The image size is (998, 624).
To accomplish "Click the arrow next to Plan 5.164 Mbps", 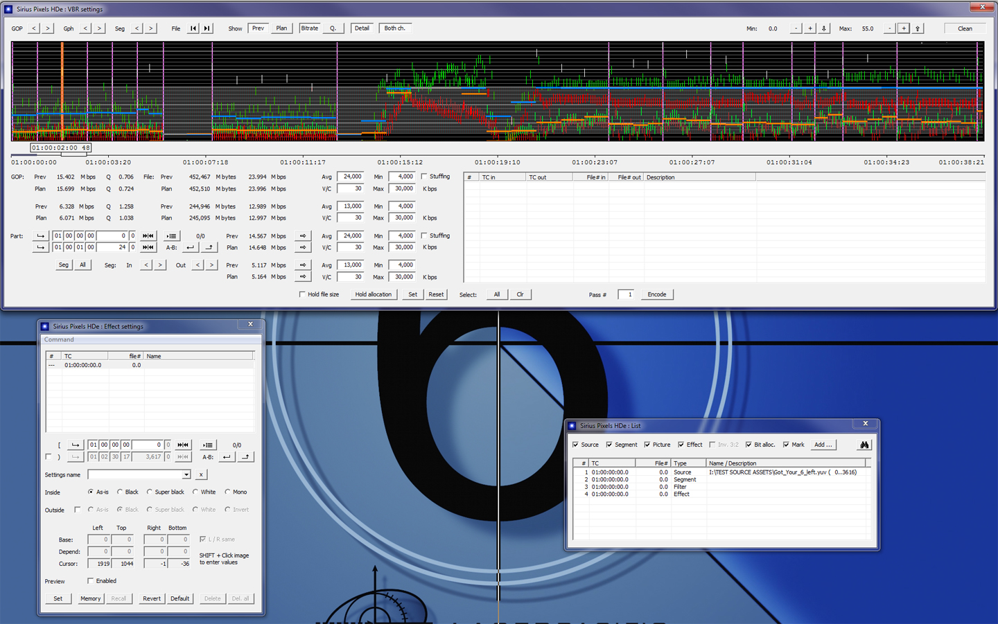I will (303, 276).
